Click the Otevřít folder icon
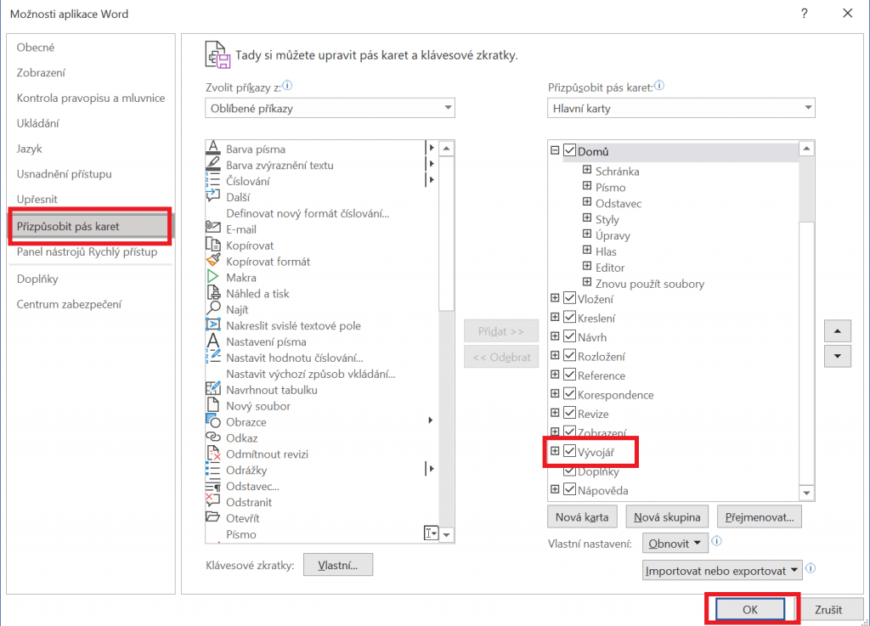 point(213,518)
